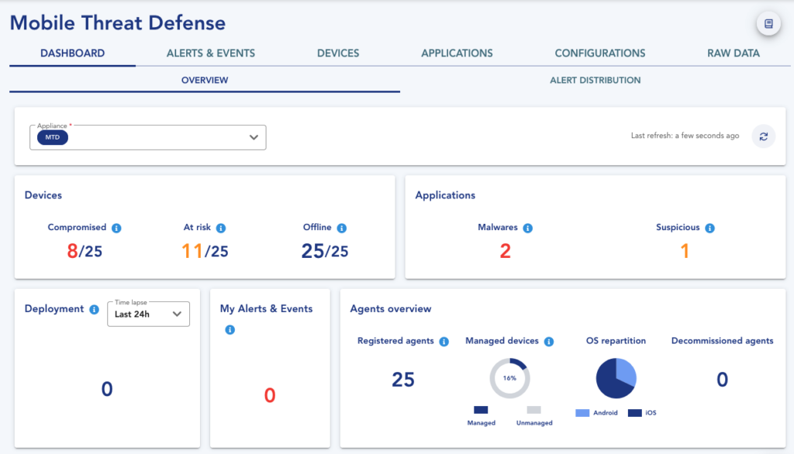Switch to the Alerts & Events tab
Viewport: 794px width, 454px height.
[x=210, y=53]
